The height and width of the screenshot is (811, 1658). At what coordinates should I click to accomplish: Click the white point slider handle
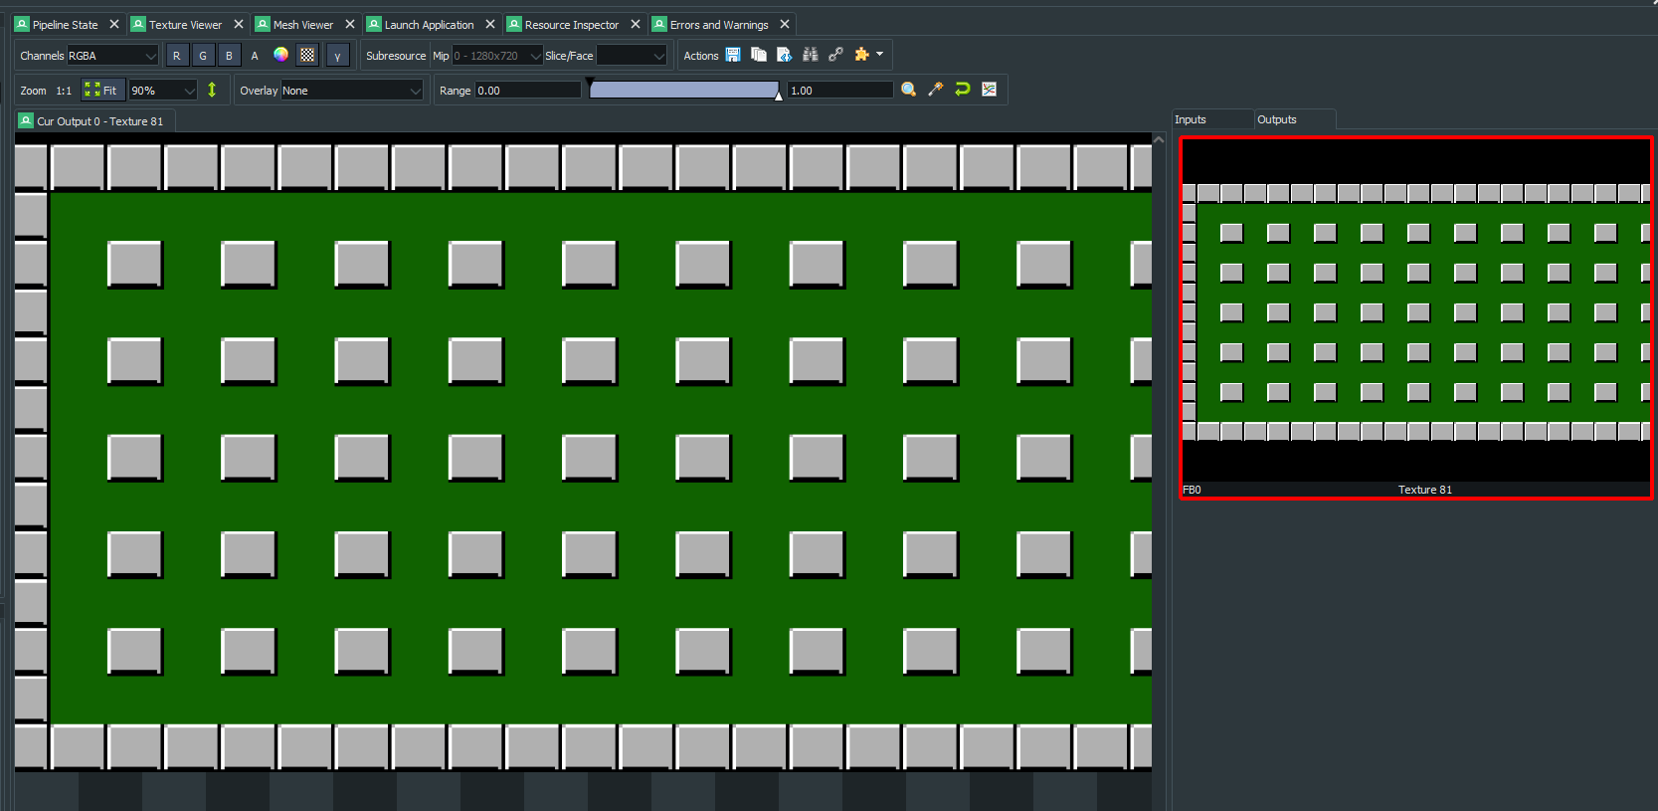779,97
